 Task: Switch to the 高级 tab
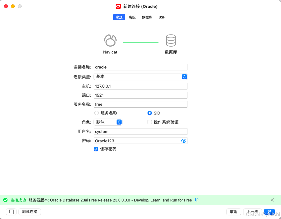(132, 17)
